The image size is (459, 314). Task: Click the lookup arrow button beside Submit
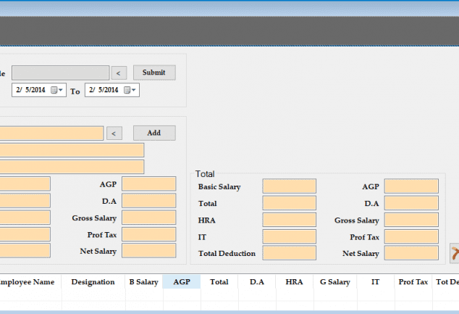pyautogui.click(x=119, y=73)
